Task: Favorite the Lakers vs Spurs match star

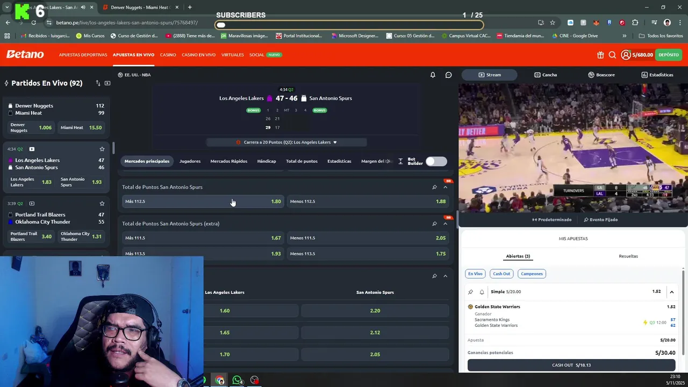Action: click(102, 149)
